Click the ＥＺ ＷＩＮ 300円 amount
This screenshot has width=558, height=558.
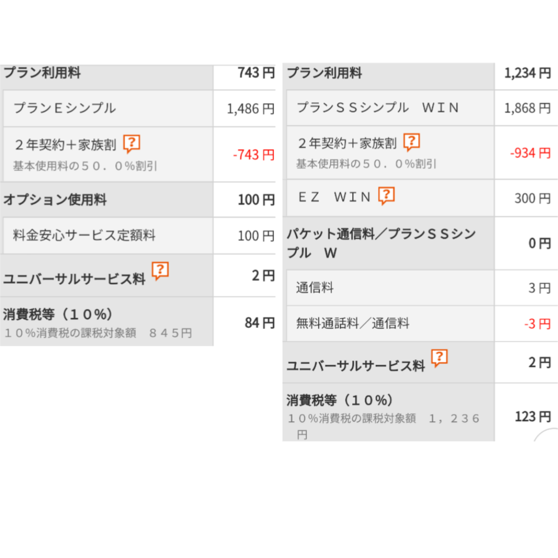533,198
